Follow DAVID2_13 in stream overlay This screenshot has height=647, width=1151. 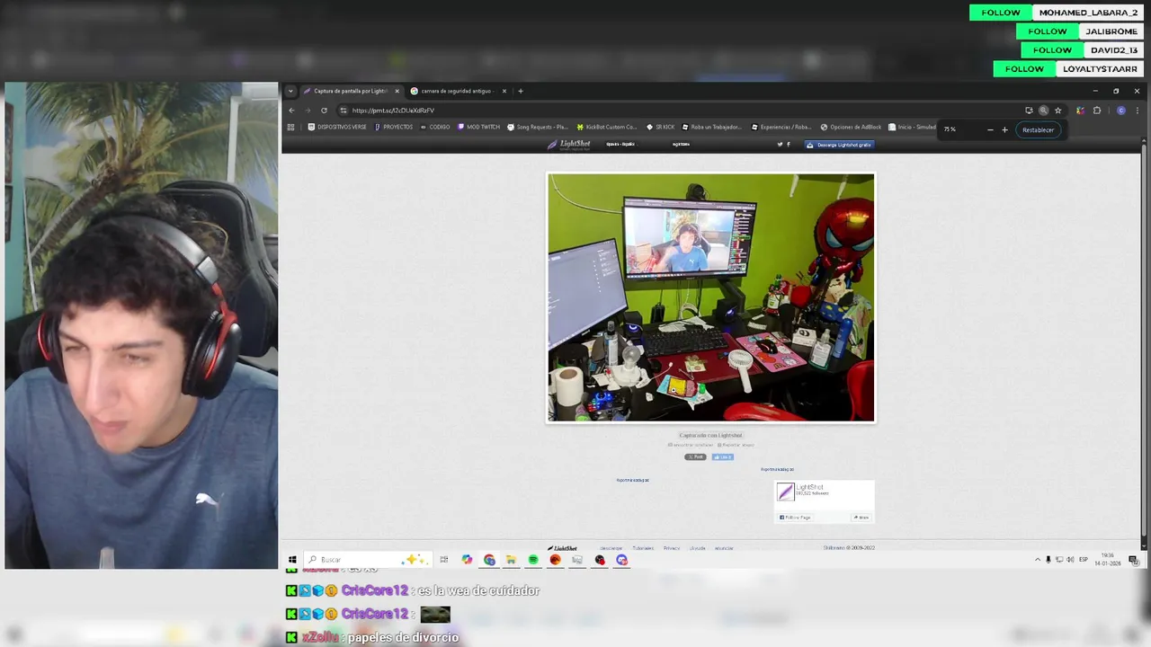pyautogui.click(x=1052, y=50)
